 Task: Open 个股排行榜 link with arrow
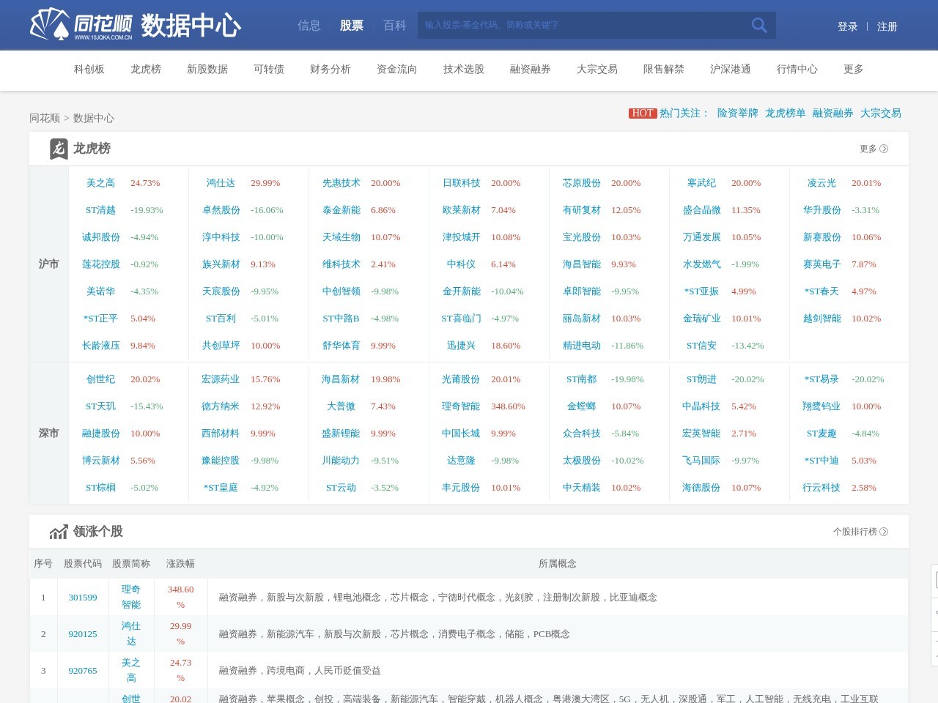click(860, 532)
